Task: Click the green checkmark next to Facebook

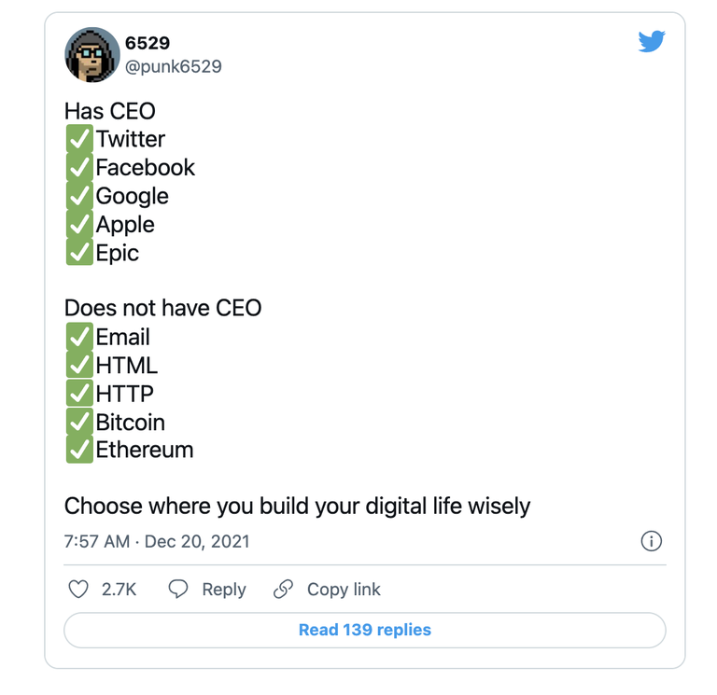Action: [79, 167]
